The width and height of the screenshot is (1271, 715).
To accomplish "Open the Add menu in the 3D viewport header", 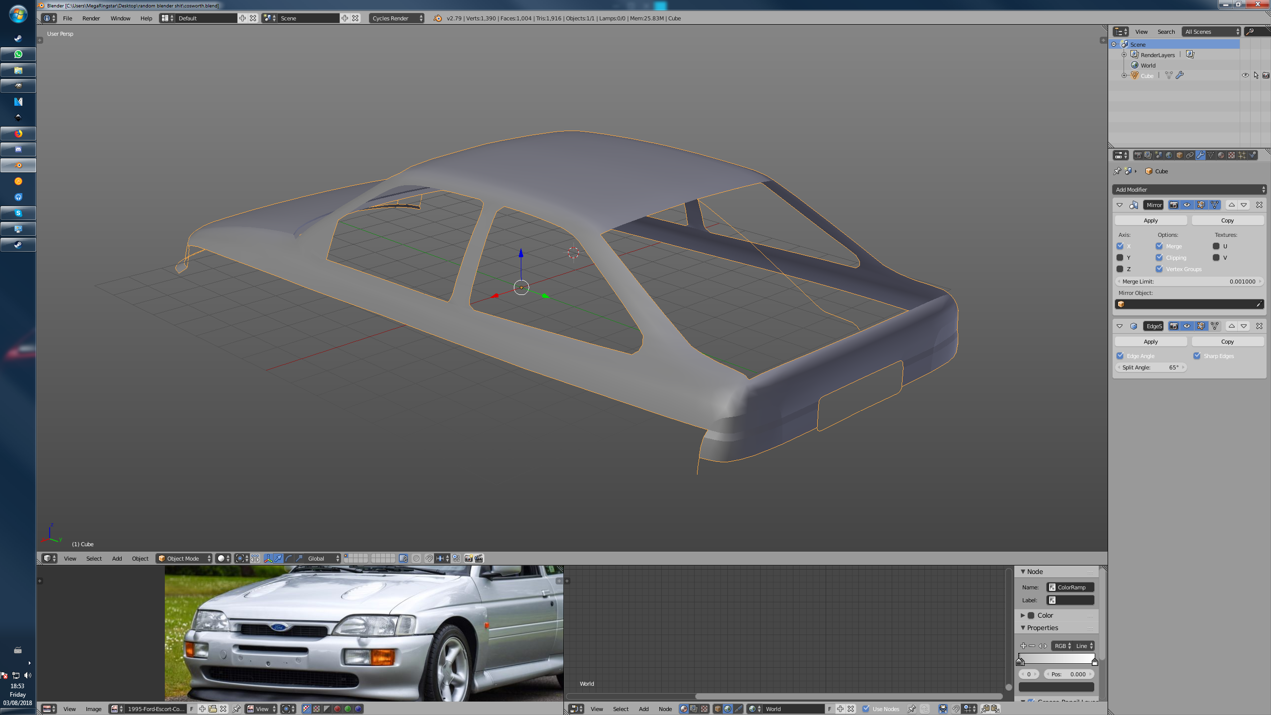I will [117, 559].
